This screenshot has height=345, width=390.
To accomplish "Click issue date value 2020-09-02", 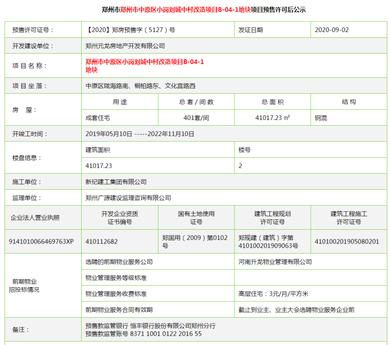I will click(331, 30).
